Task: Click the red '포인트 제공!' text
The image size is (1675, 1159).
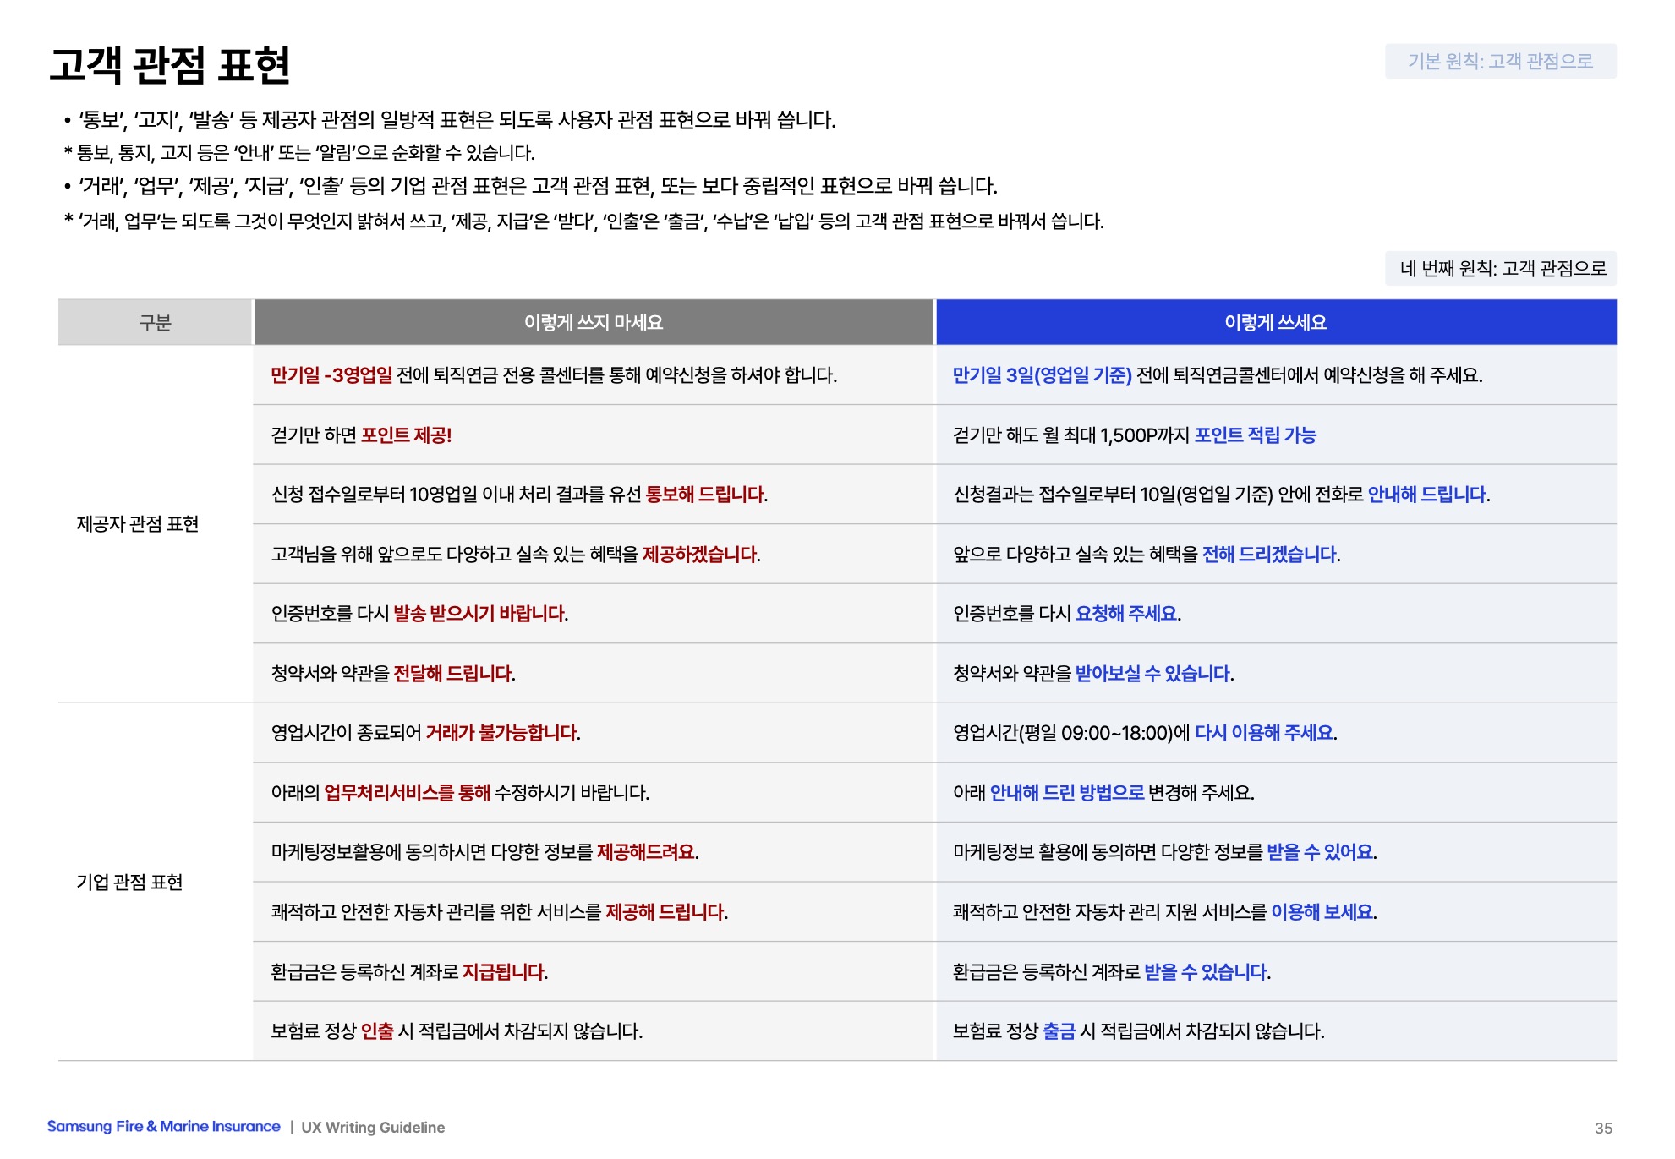Action: pyautogui.click(x=406, y=435)
